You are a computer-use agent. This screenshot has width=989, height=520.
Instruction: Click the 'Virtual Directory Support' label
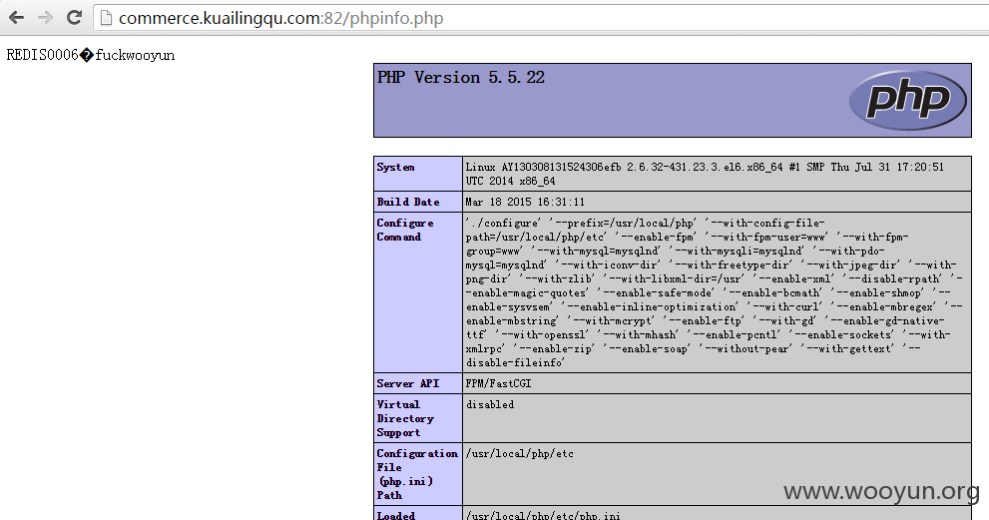[x=405, y=418]
